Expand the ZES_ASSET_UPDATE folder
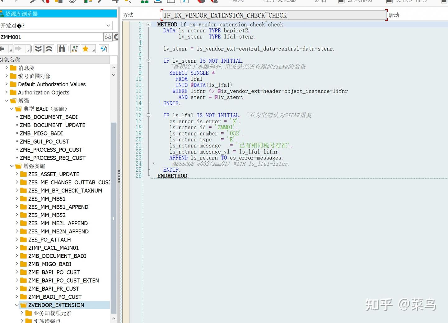Viewport: 448px width, 323px height. [17, 174]
